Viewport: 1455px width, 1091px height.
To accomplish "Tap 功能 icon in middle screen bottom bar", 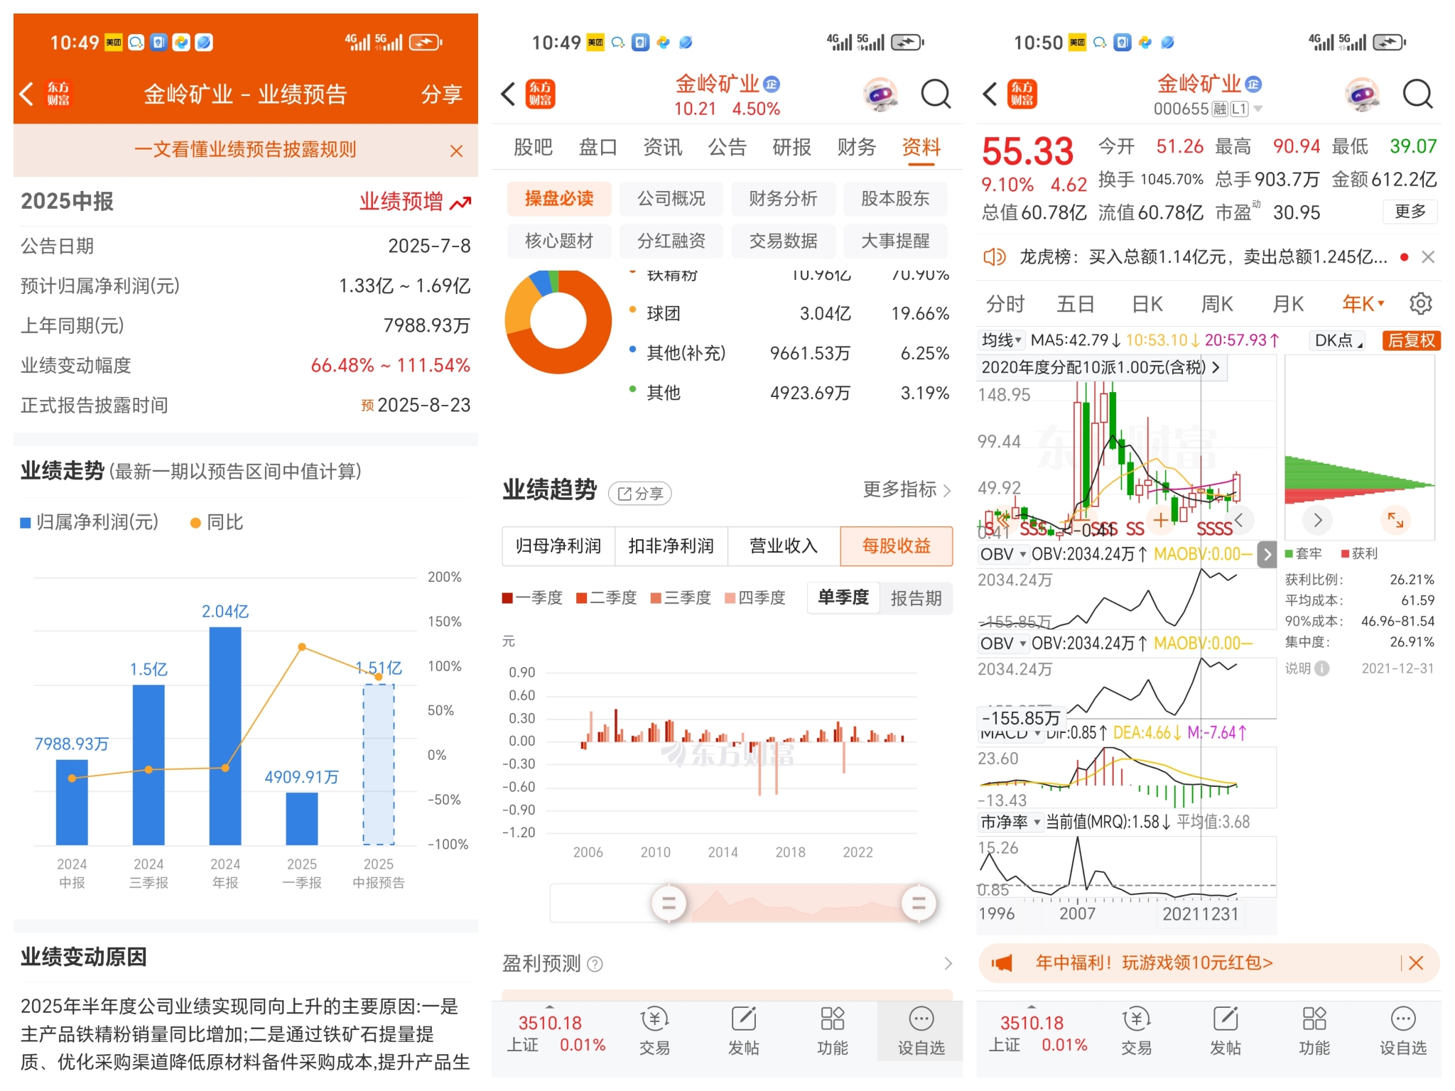I will 832,1031.
